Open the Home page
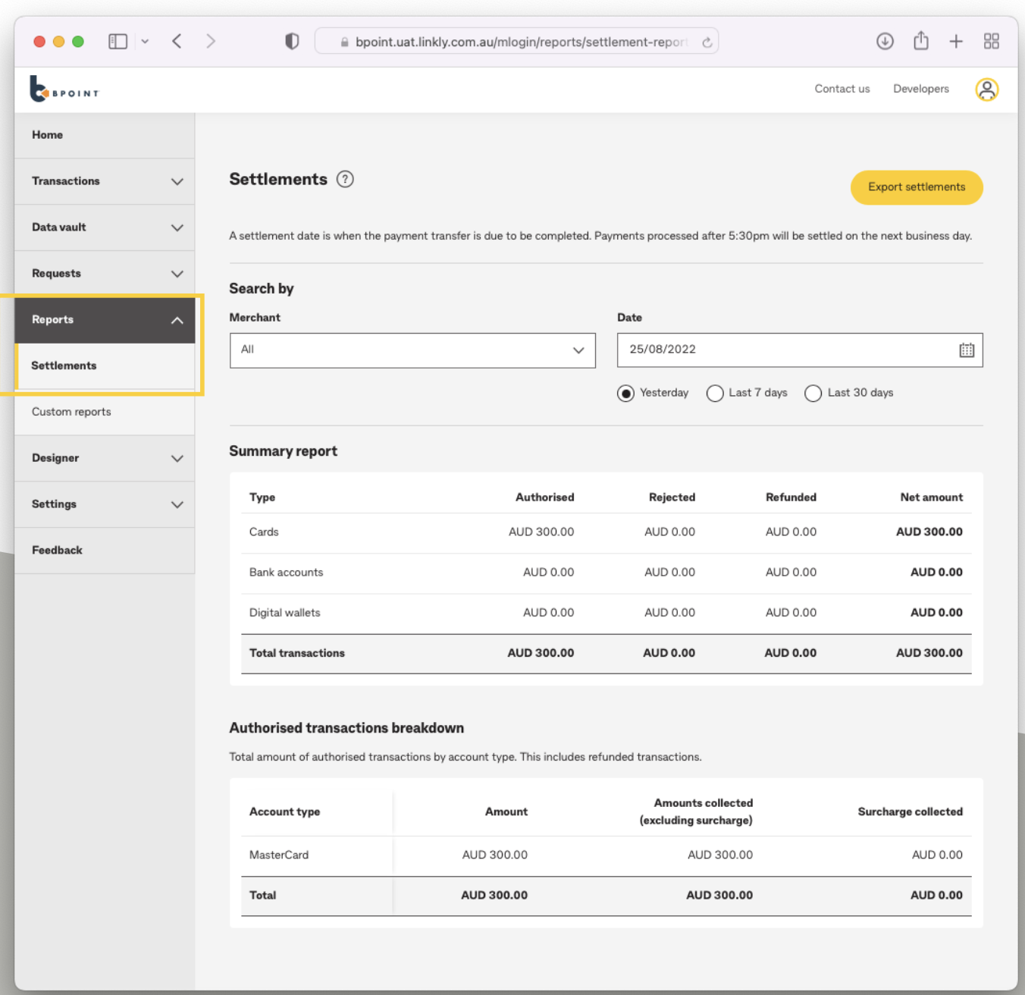The image size is (1025, 995). (x=47, y=135)
